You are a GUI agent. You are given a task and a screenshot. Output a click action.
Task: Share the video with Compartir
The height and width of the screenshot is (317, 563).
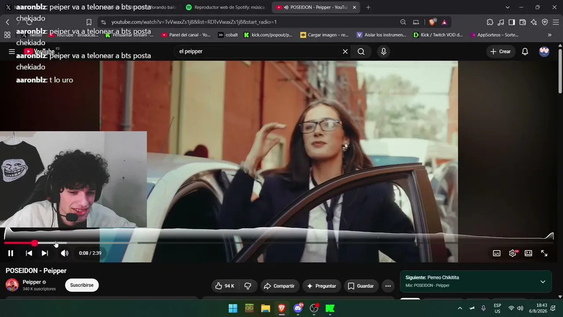(x=280, y=286)
